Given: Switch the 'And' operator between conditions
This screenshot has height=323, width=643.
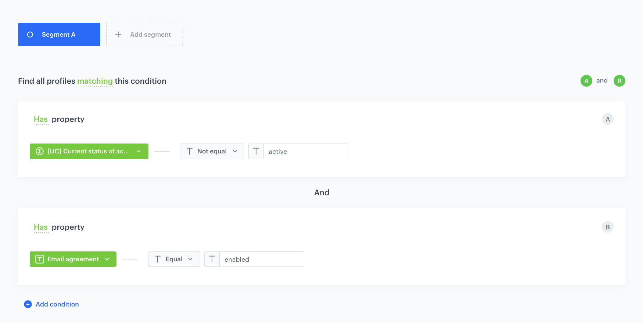Looking at the screenshot, I should click(x=321, y=193).
